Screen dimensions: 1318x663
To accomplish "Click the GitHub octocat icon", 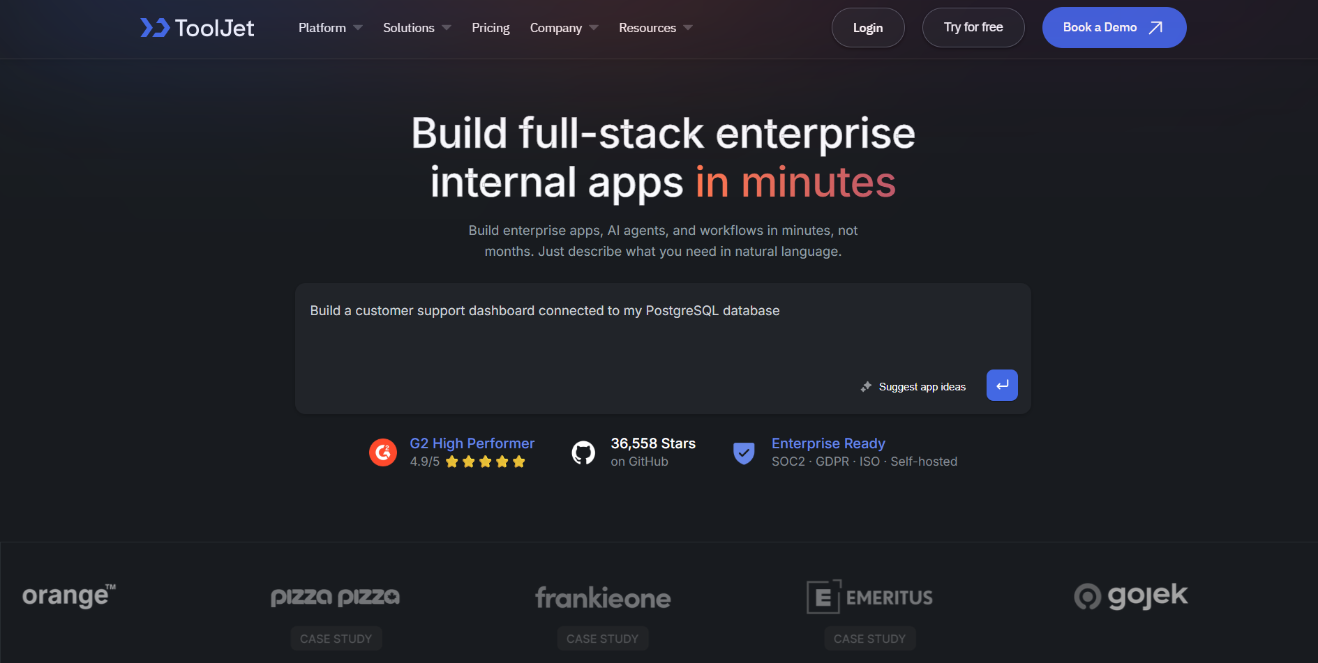I will pos(583,452).
